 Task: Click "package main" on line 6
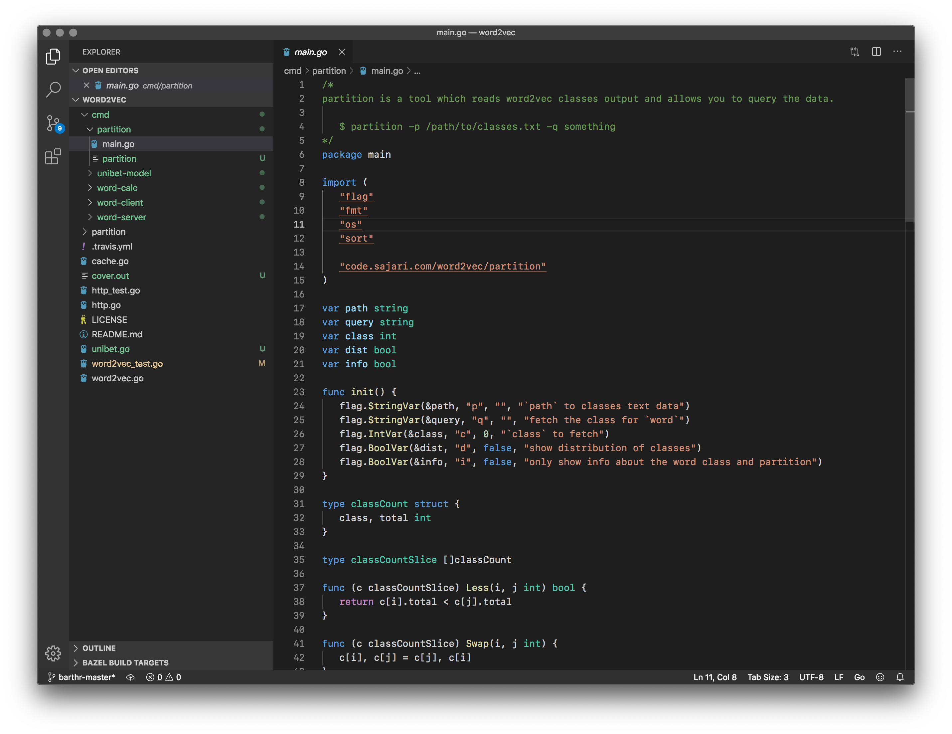[x=356, y=154]
